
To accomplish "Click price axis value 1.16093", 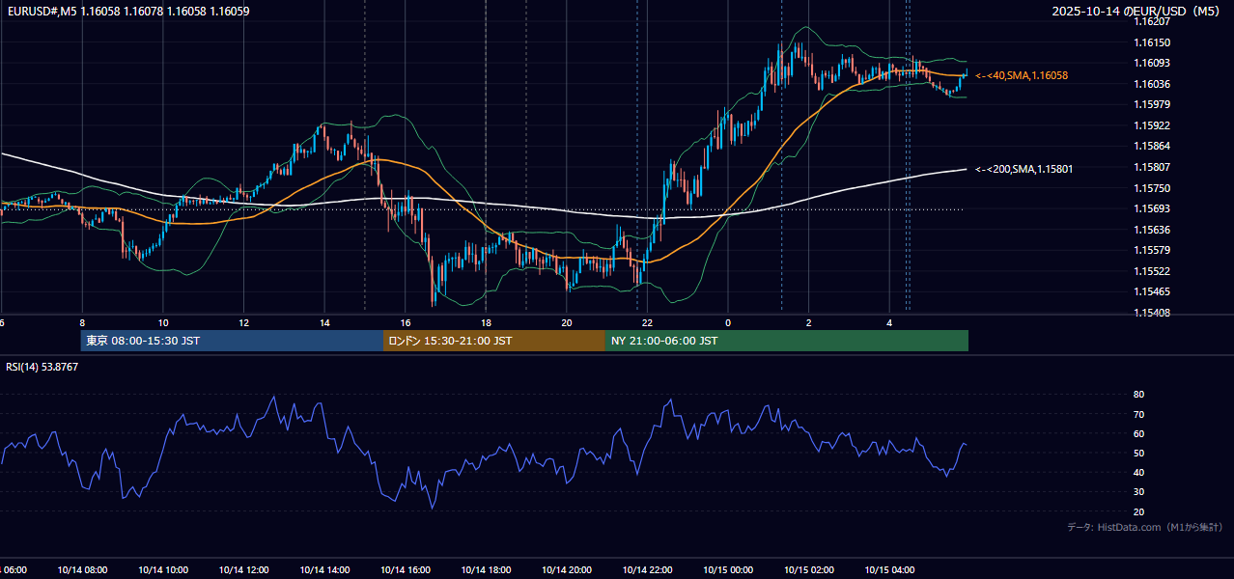I will [x=1152, y=63].
